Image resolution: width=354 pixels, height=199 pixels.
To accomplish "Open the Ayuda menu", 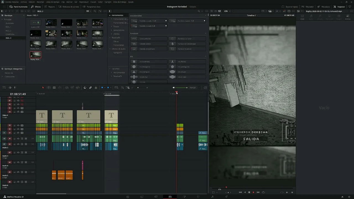I will [131, 2].
